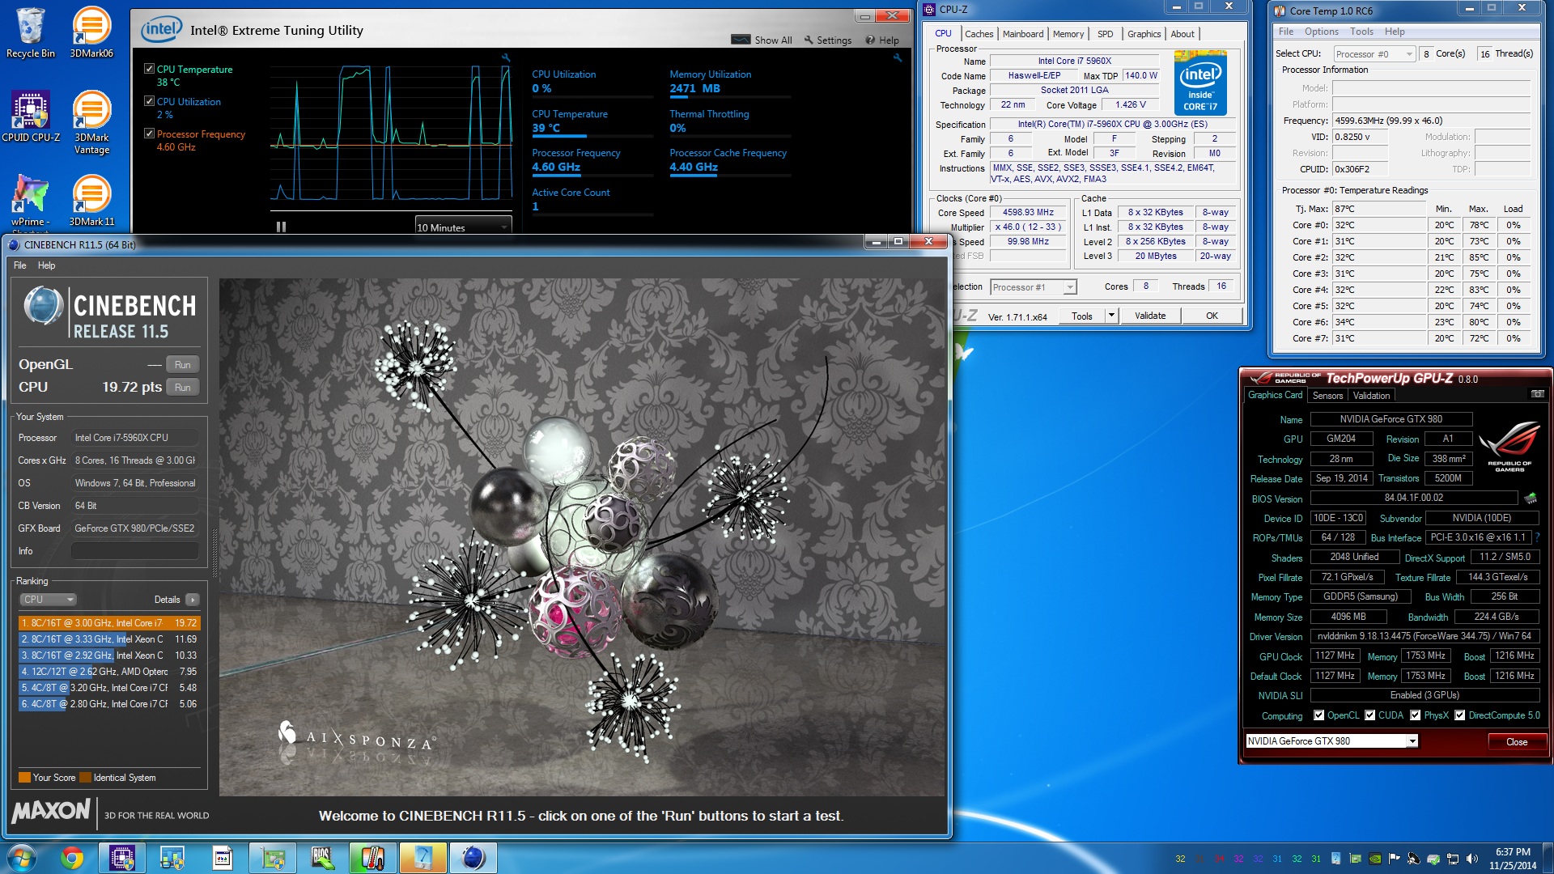
Task: Switch to CPU-Z in the taskbar
Action: [122, 858]
